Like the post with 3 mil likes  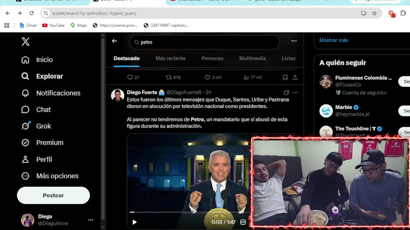(213, 77)
